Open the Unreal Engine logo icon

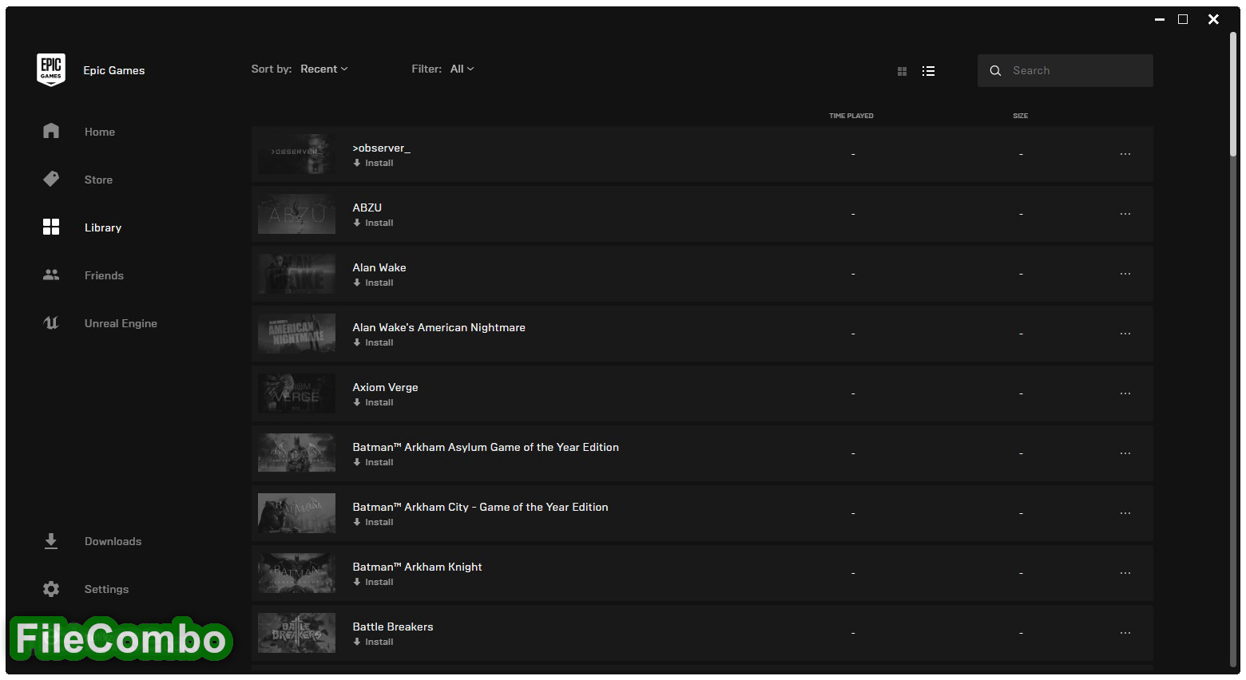pos(51,322)
